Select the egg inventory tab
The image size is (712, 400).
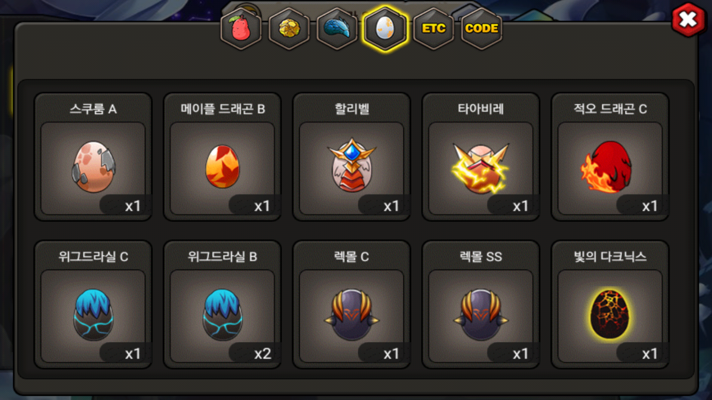click(x=385, y=29)
